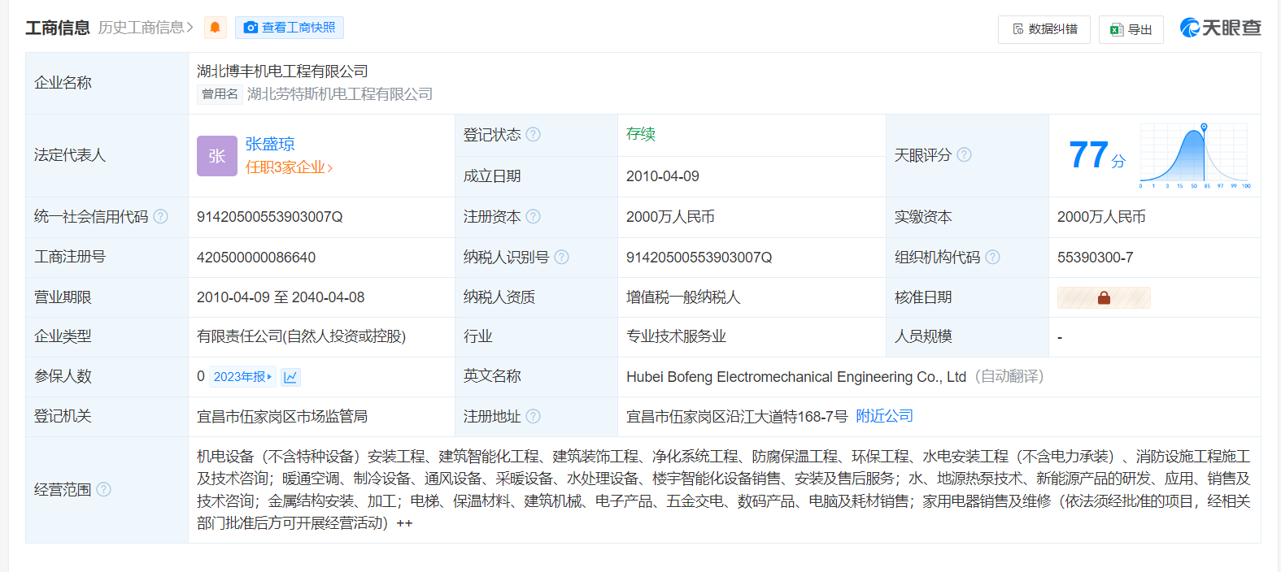The image size is (1281, 572).
Task: Click taxpayer ID value in 纳税人识别号 row
Action: [699, 258]
